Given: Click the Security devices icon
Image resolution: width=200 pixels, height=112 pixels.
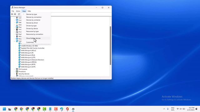Looking at the screenshot, I should pos(17,74).
